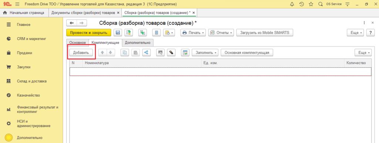
Task: Open the document movements and structure icon
Action: [142, 32]
